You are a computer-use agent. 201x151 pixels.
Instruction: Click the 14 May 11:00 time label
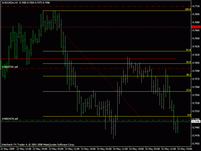pyautogui.click(x=120, y=149)
